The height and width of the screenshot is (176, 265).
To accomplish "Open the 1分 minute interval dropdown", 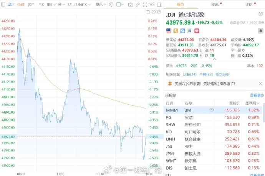I will coord(61,5).
